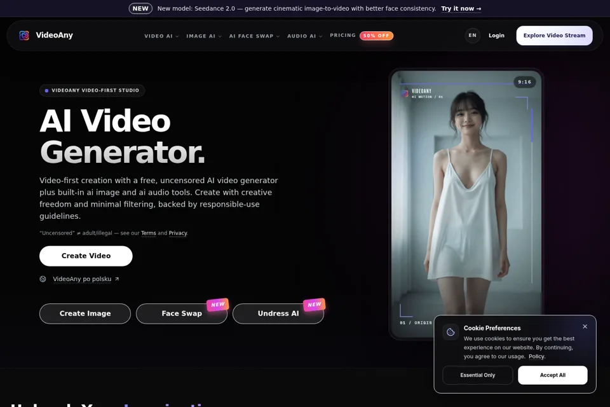Click the globe icon beside VideoAny po polsku
This screenshot has width=610, height=407.
(x=43, y=279)
